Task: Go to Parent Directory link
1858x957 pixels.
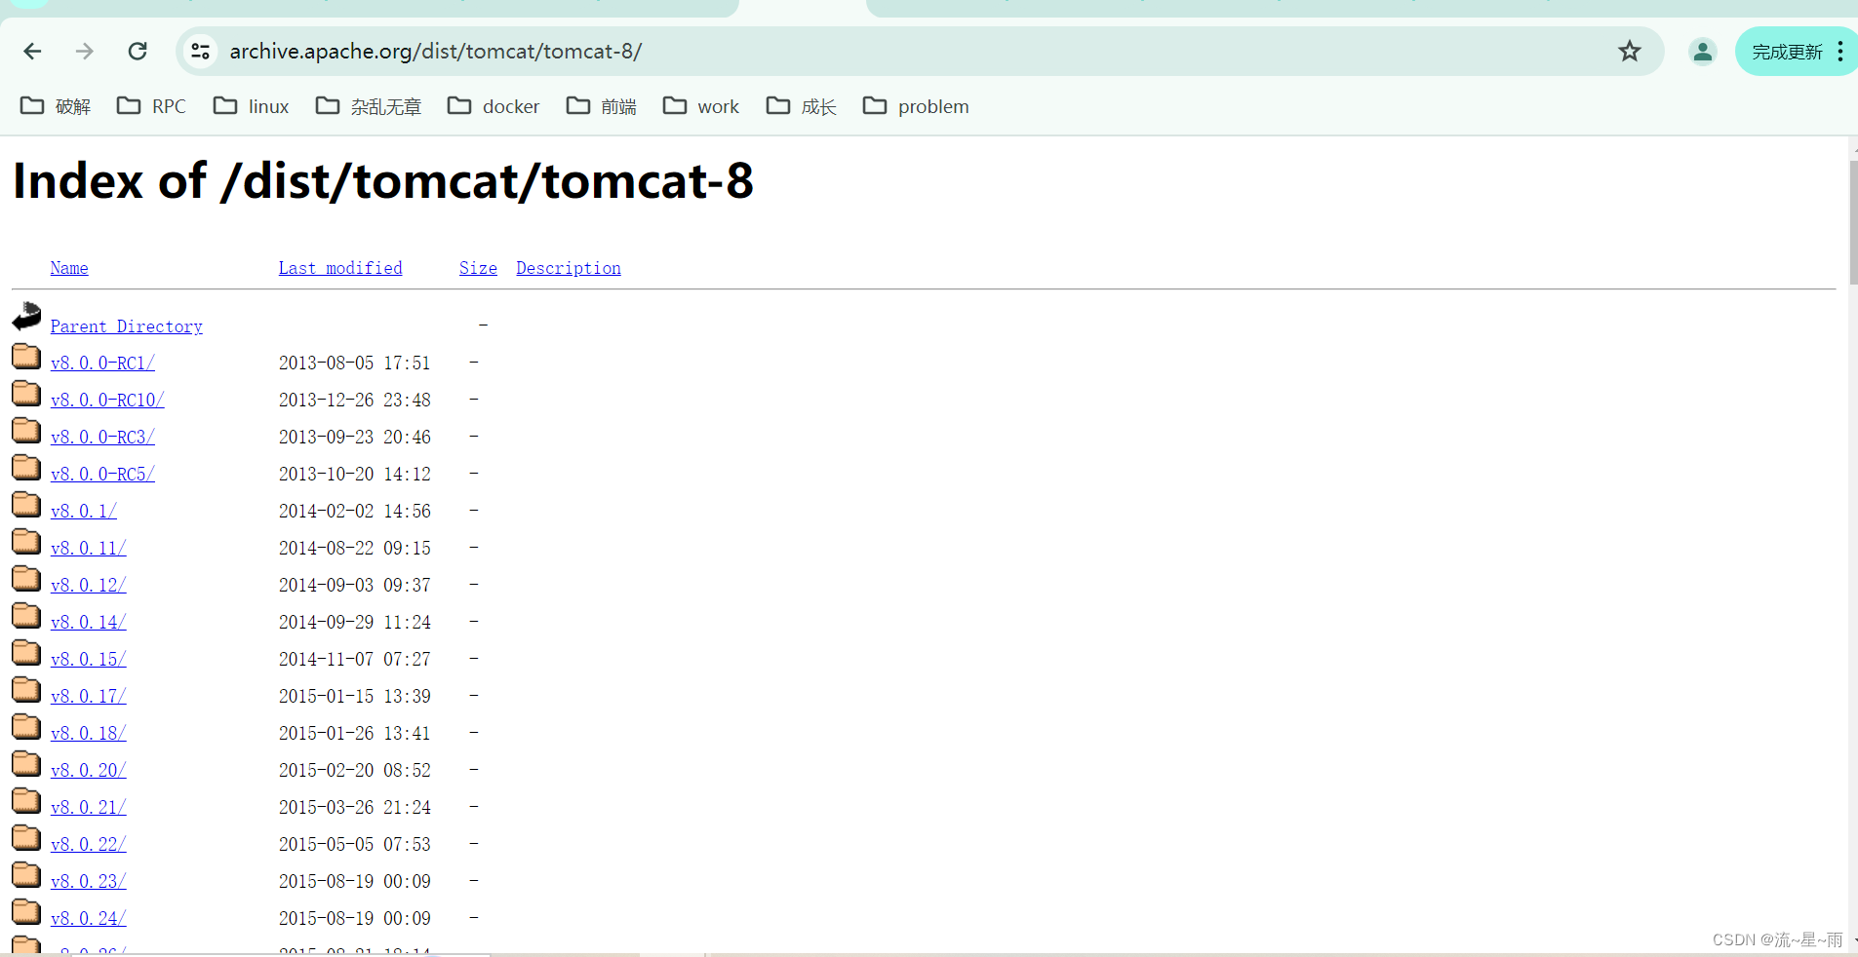Action: pos(127,326)
